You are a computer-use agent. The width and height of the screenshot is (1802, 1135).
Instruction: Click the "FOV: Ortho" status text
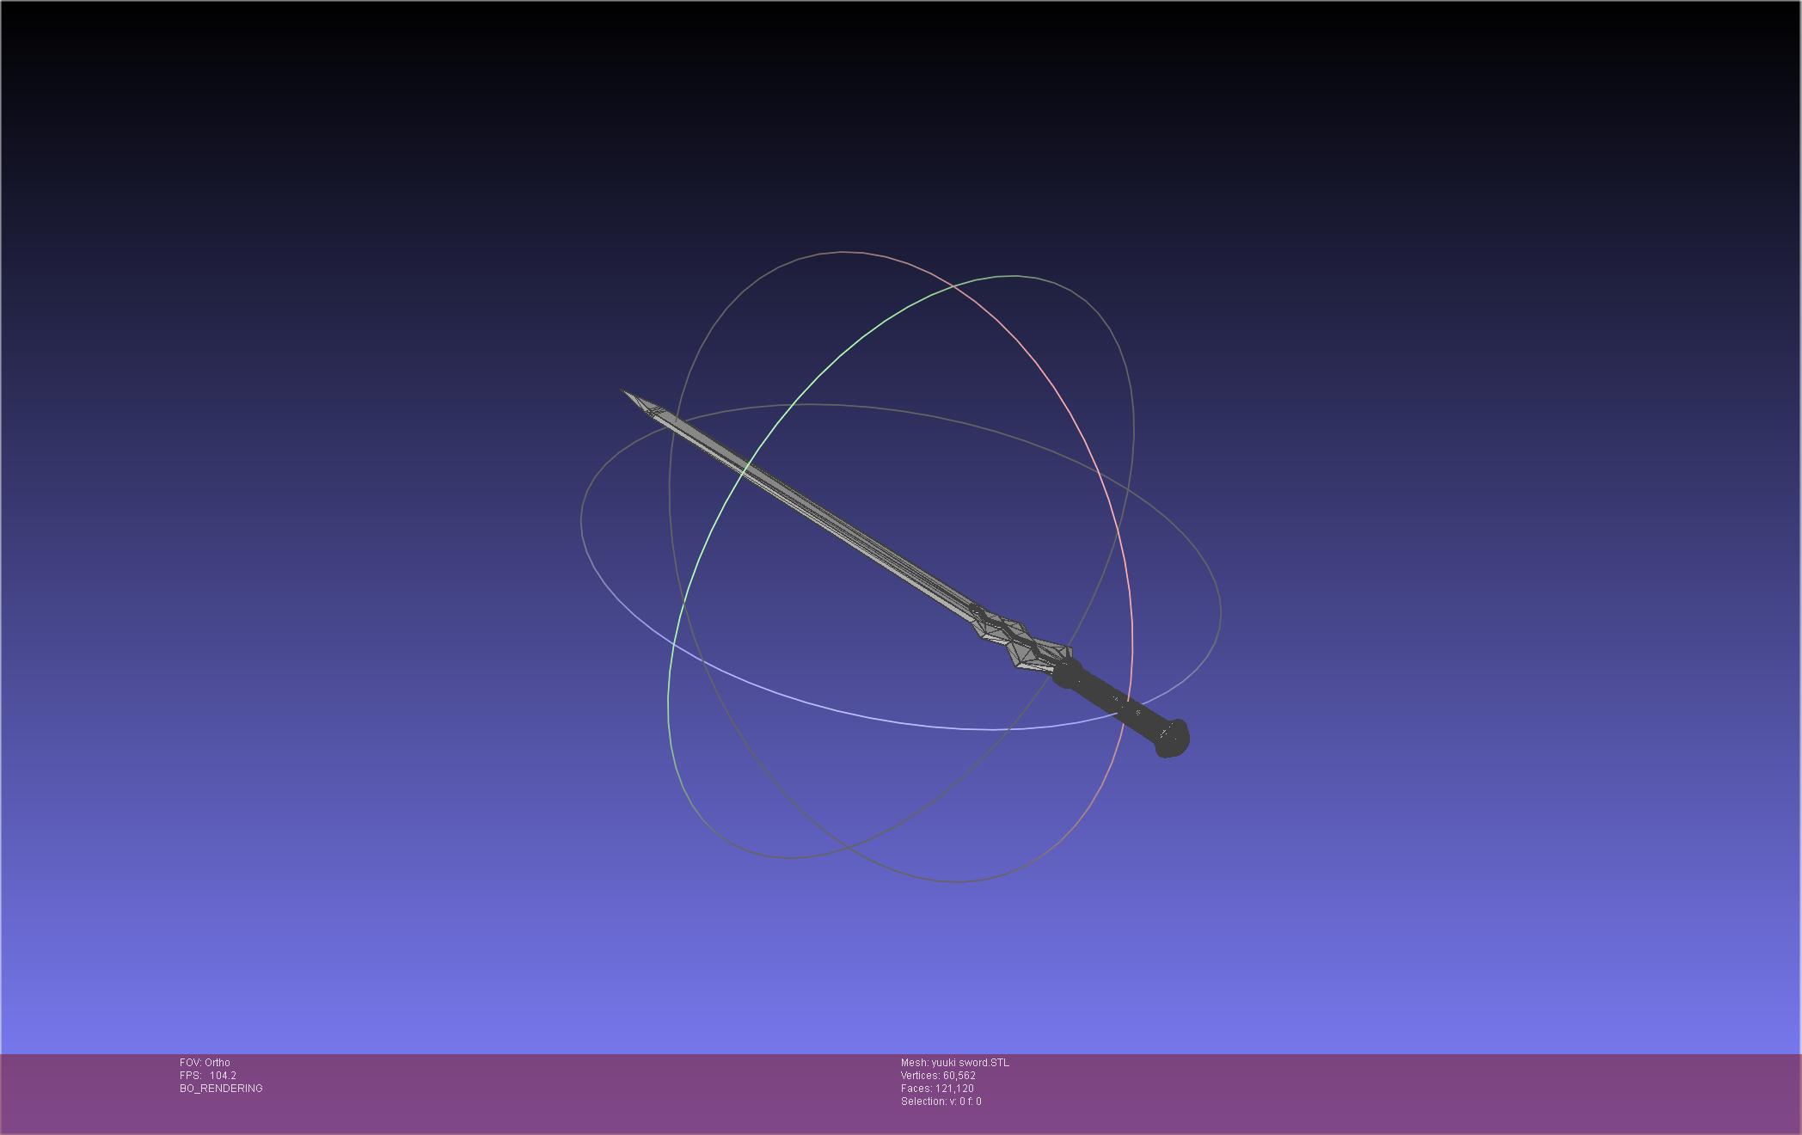(205, 1063)
